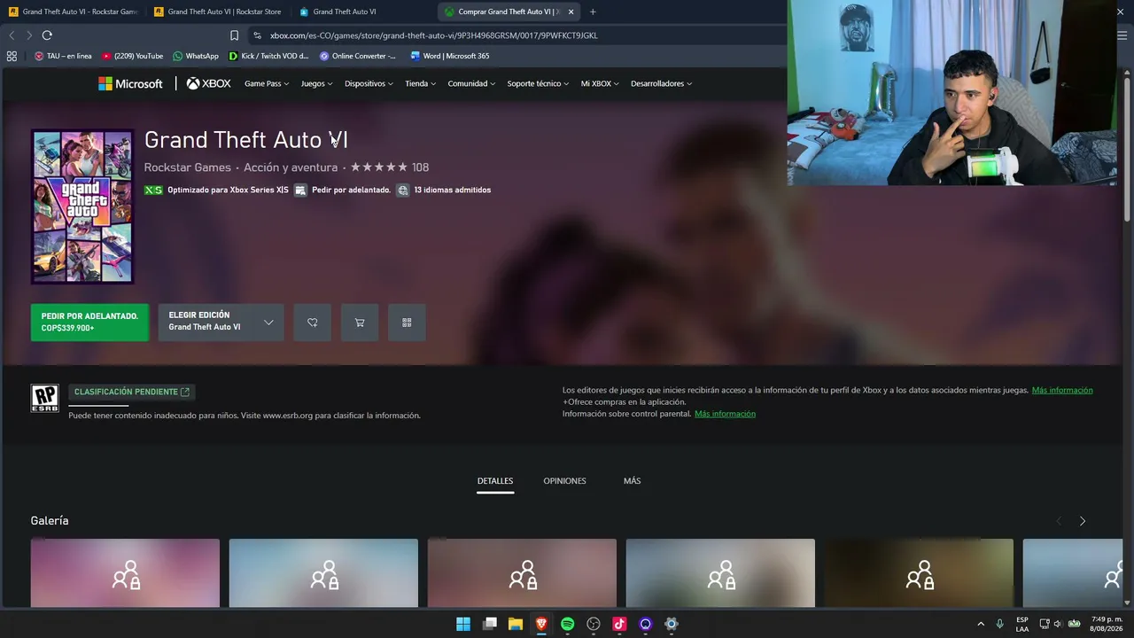Screen dimensions: 1134x638
Task: Reload the page with the refresh icon
Action: pos(47,35)
